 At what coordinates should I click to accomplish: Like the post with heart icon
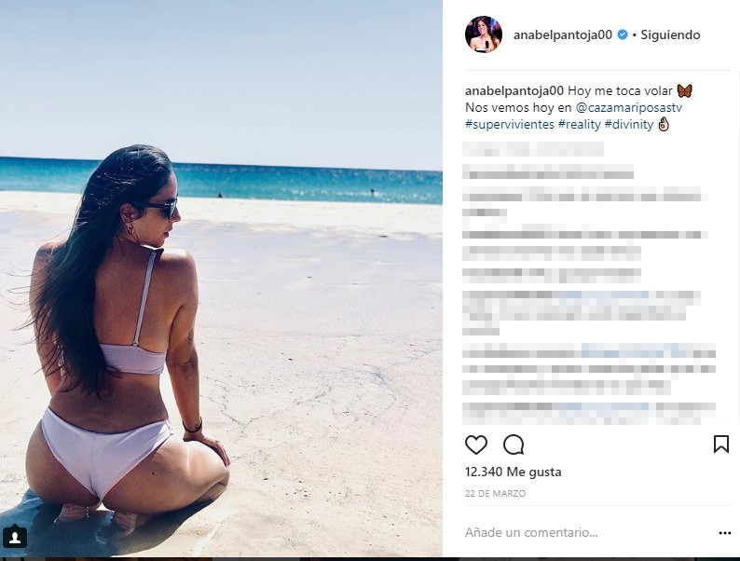coord(476,445)
